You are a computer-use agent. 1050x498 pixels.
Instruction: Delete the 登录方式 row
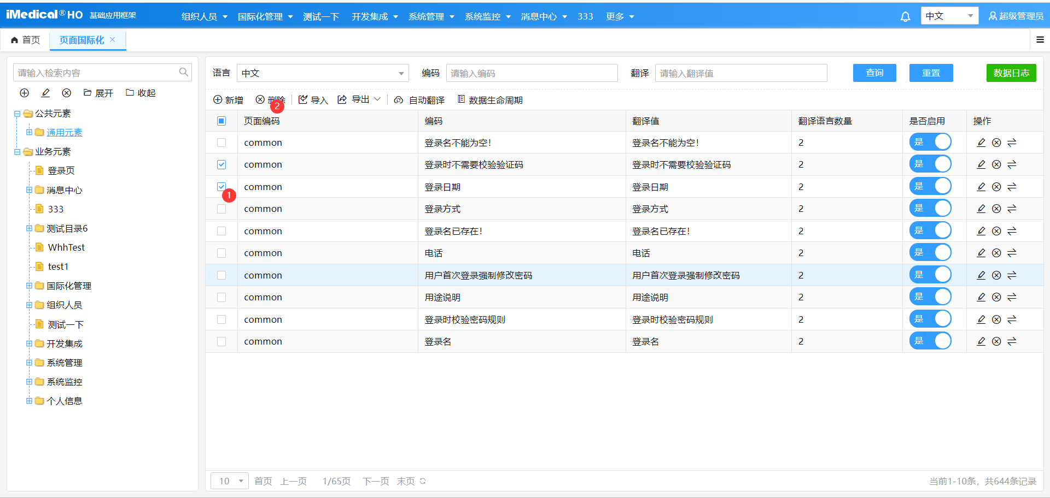[996, 209]
